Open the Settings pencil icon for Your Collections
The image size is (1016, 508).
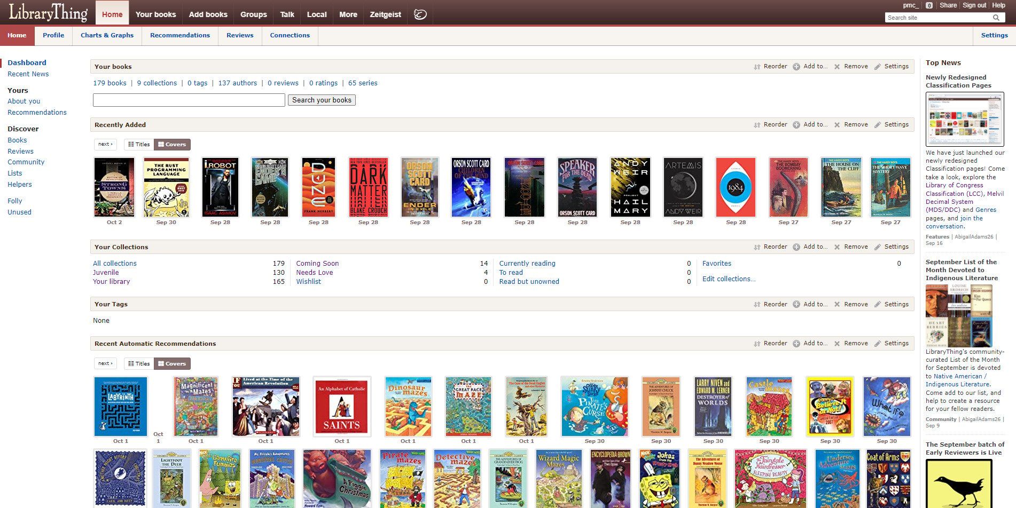(x=878, y=247)
